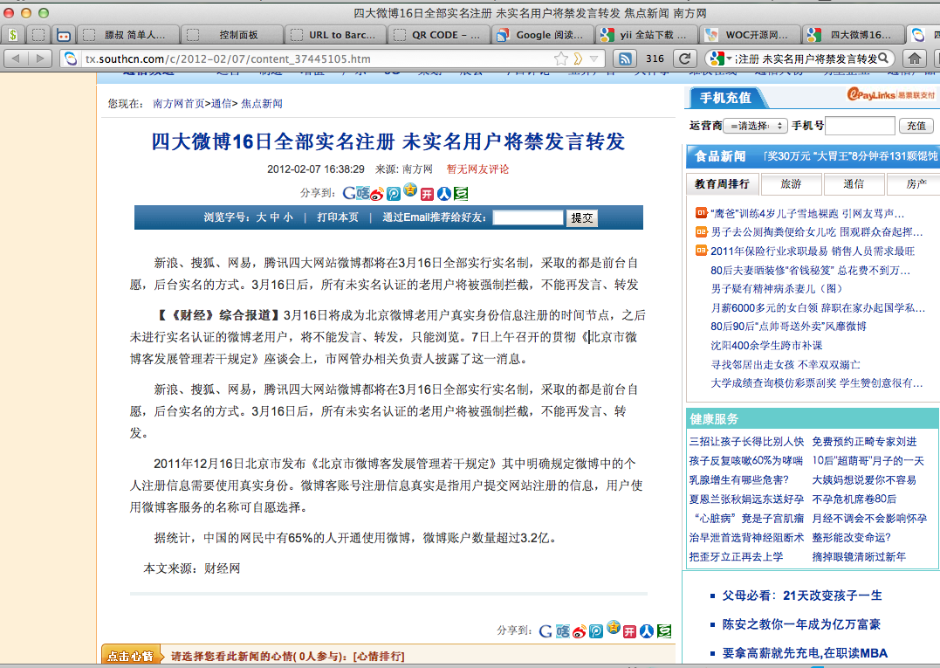Open the 焦点新闻 breadcrumb link

261,104
